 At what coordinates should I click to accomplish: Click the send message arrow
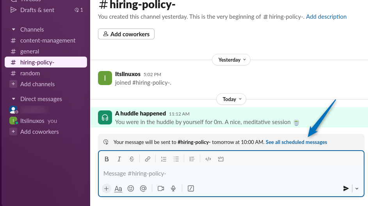pyautogui.click(x=346, y=188)
